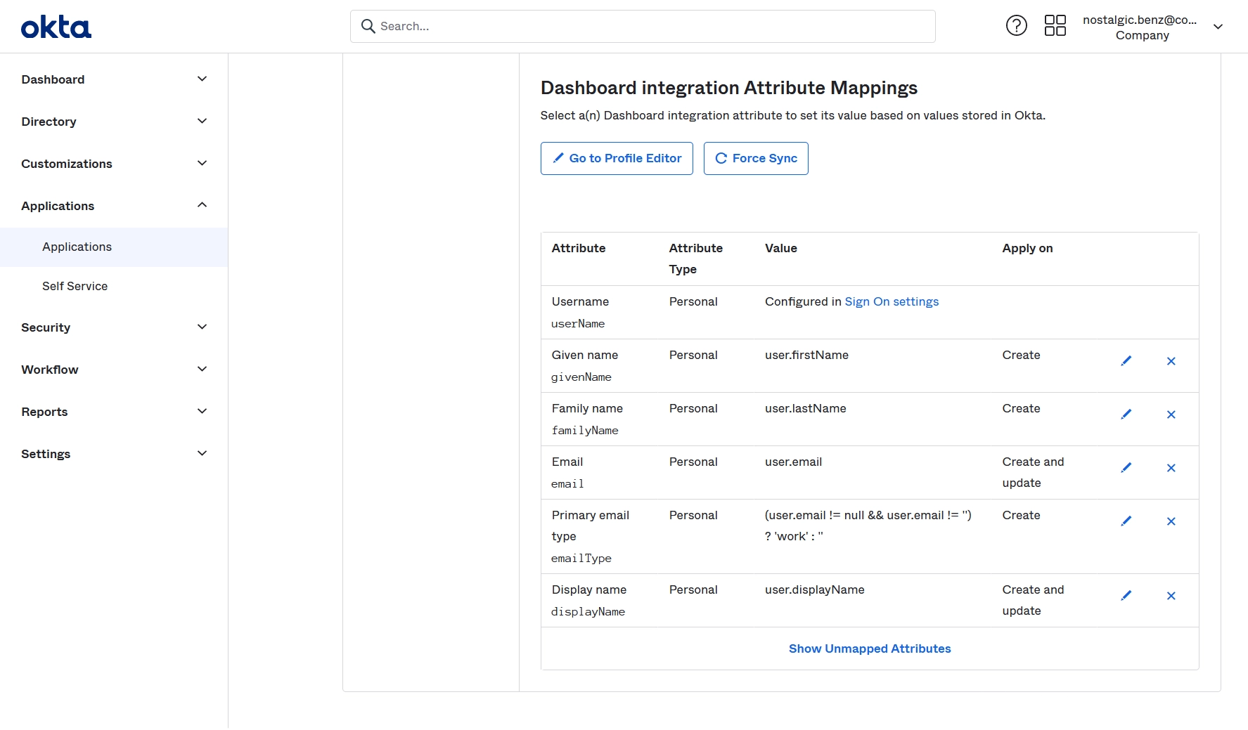Open the apps grid icon
This screenshot has height=730, width=1248.
point(1055,26)
